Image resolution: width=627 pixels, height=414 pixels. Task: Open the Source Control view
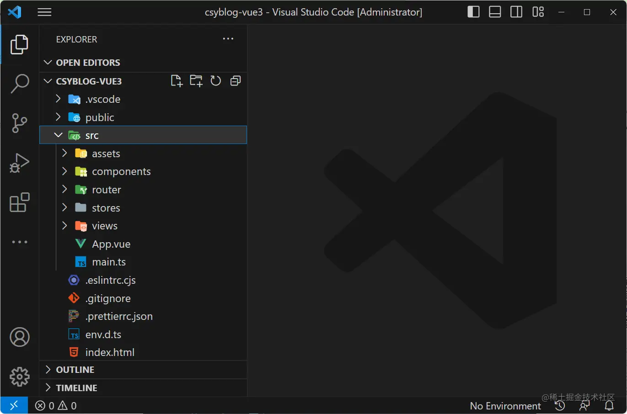click(x=19, y=123)
